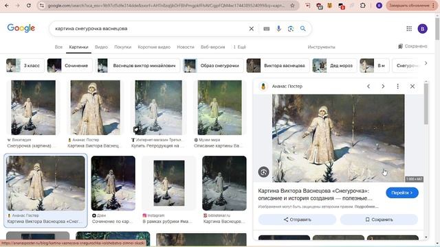Show previous image in preview panel
This screenshot has width=440, height=247.
point(368,86)
